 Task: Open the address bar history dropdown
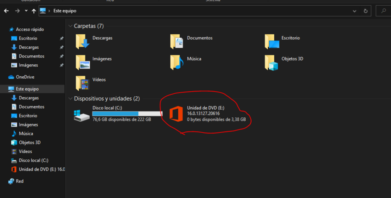(x=354, y=11)
